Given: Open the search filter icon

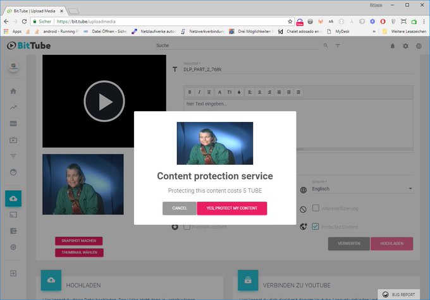Looking at the screenshot, I should [338, 45].
